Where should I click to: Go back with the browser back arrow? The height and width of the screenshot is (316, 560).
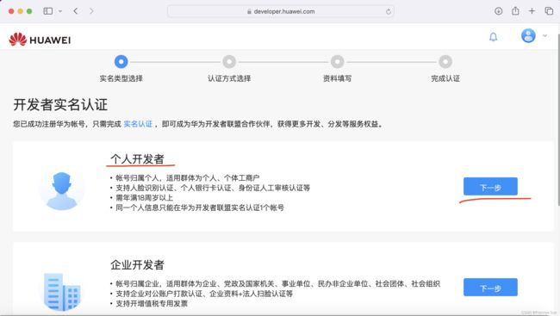76,11
